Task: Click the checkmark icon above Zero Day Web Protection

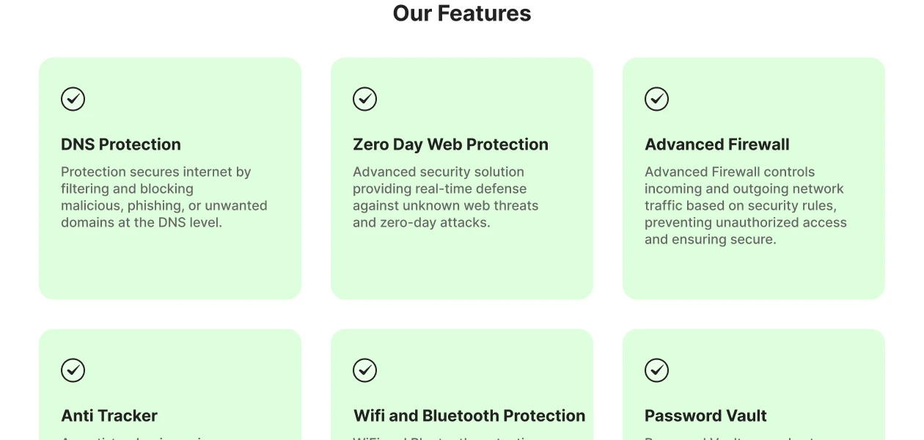Action: (364, 99)
